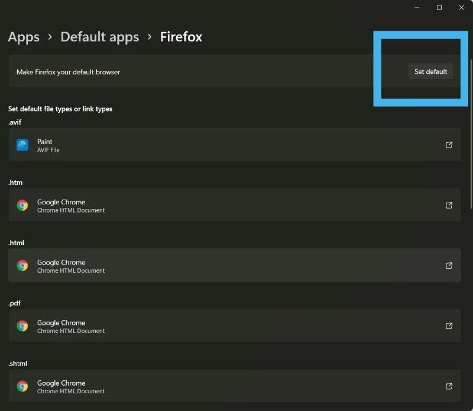Screen dimensions: 473x411
Task: Open external link icon in the .shtml row
Action: 449,386
